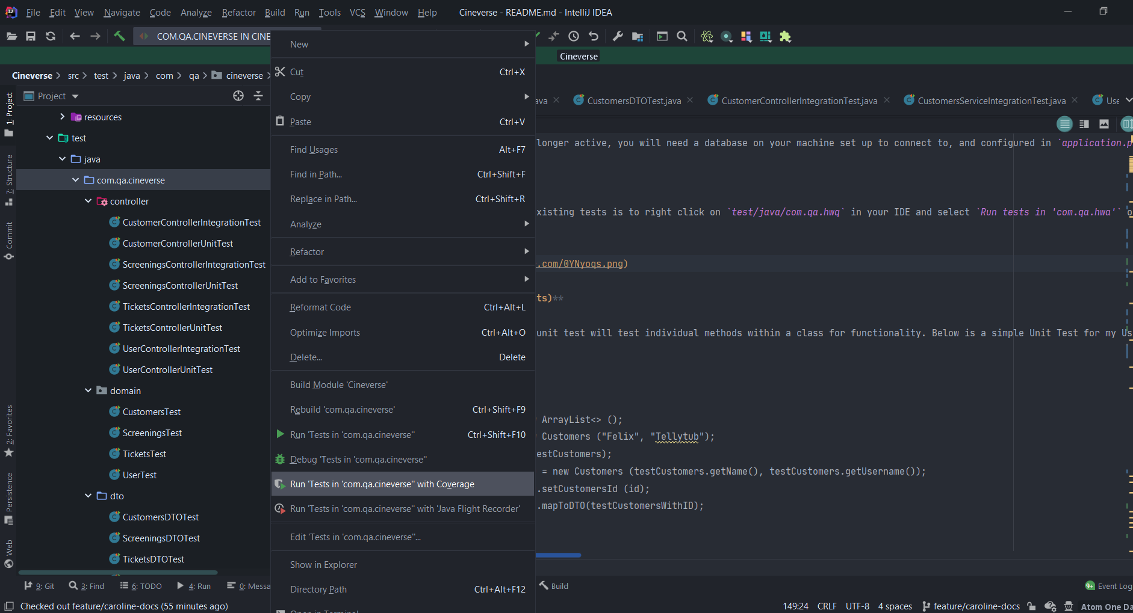Click the editor horizontal scrollbar thumb
Image resolution: width=1133 pixels, height=613 pixels.
(x=558, y=555)
